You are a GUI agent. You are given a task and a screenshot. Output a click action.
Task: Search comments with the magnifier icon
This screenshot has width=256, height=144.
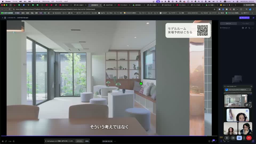249,28
